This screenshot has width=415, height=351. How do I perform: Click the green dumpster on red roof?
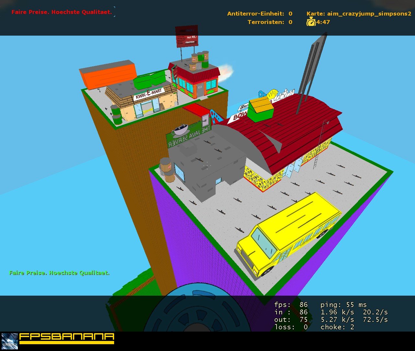click(261, 109)
